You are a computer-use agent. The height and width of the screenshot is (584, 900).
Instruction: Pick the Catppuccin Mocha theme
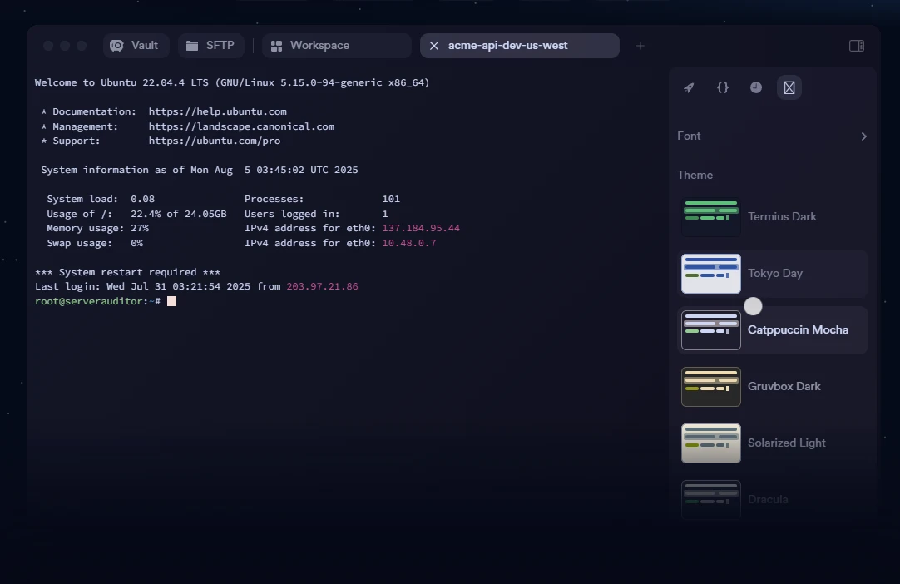coord(773,330)
